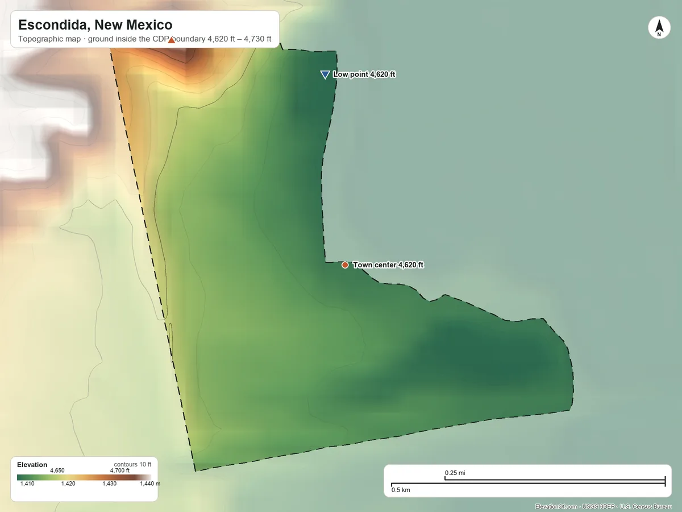The image size is (682, 512).
Task: Select the 'Town center 4,620 ft' label
Action: tap(388, 265)
